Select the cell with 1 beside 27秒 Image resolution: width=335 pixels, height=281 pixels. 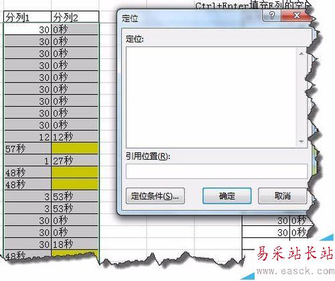pyautogui.click(x=27, y=160)
